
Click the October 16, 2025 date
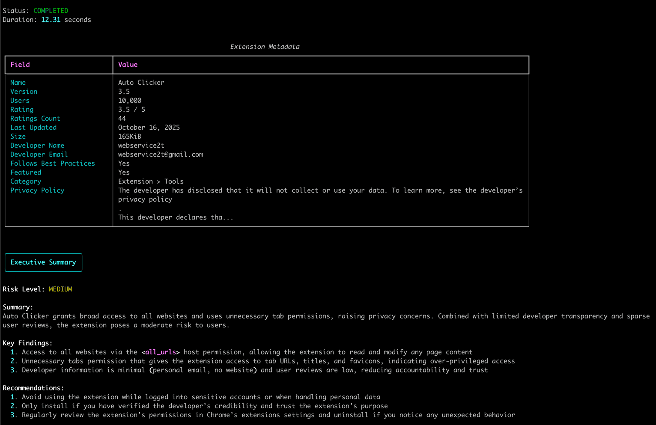[149, 128]
